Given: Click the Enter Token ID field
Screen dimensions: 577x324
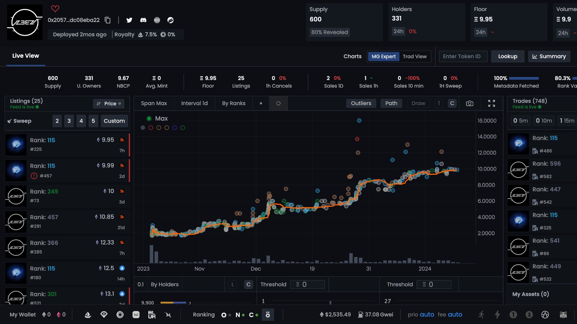Looking at the screenshot, I should tap(463, 56).
